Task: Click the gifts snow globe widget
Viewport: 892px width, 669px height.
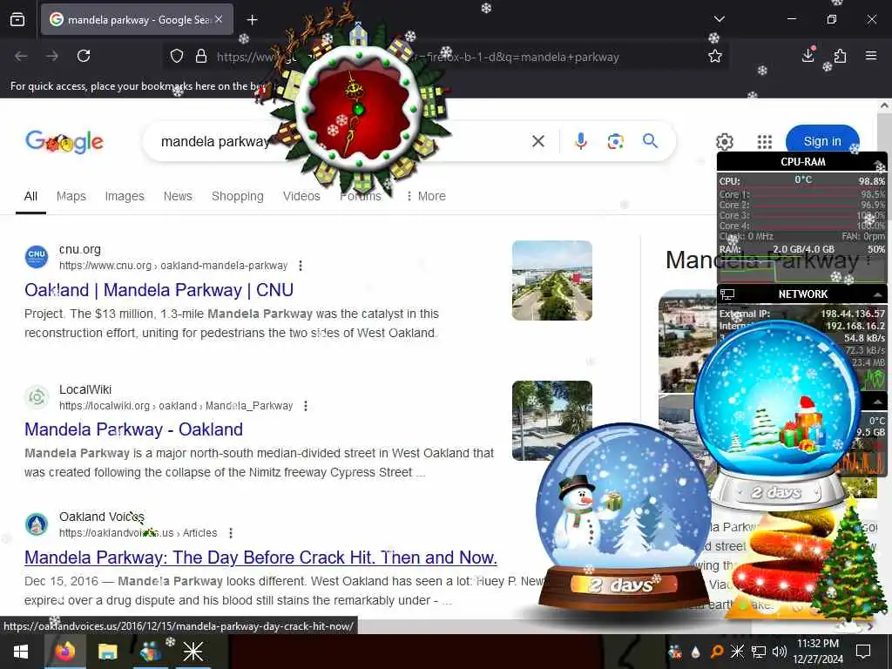Action: click(x=778, y=416)
